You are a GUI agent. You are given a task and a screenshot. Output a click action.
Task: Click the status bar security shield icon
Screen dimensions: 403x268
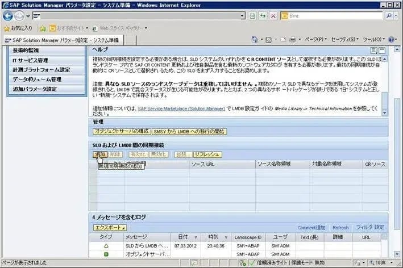pyautogui.click(x=242, y=263)
